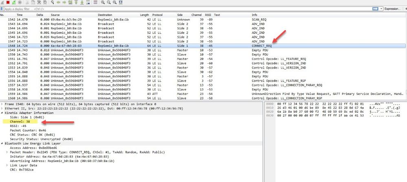Select the Channel: 38 field
Screen dimensions: 407x182
(20, 122)
